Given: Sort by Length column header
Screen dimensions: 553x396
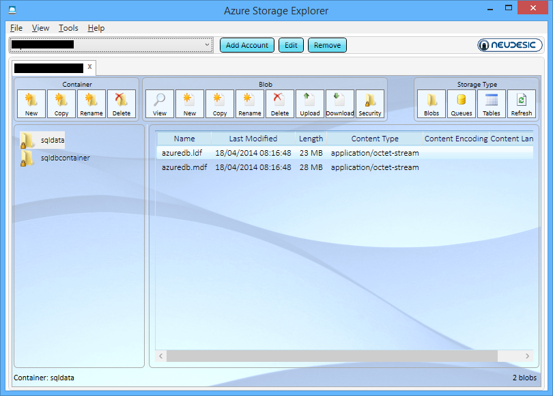Looking at the screenshot, I should pos(311,139).
